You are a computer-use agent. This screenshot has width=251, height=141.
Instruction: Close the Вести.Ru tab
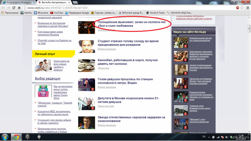pyautogui.click(x=69, y=3)
